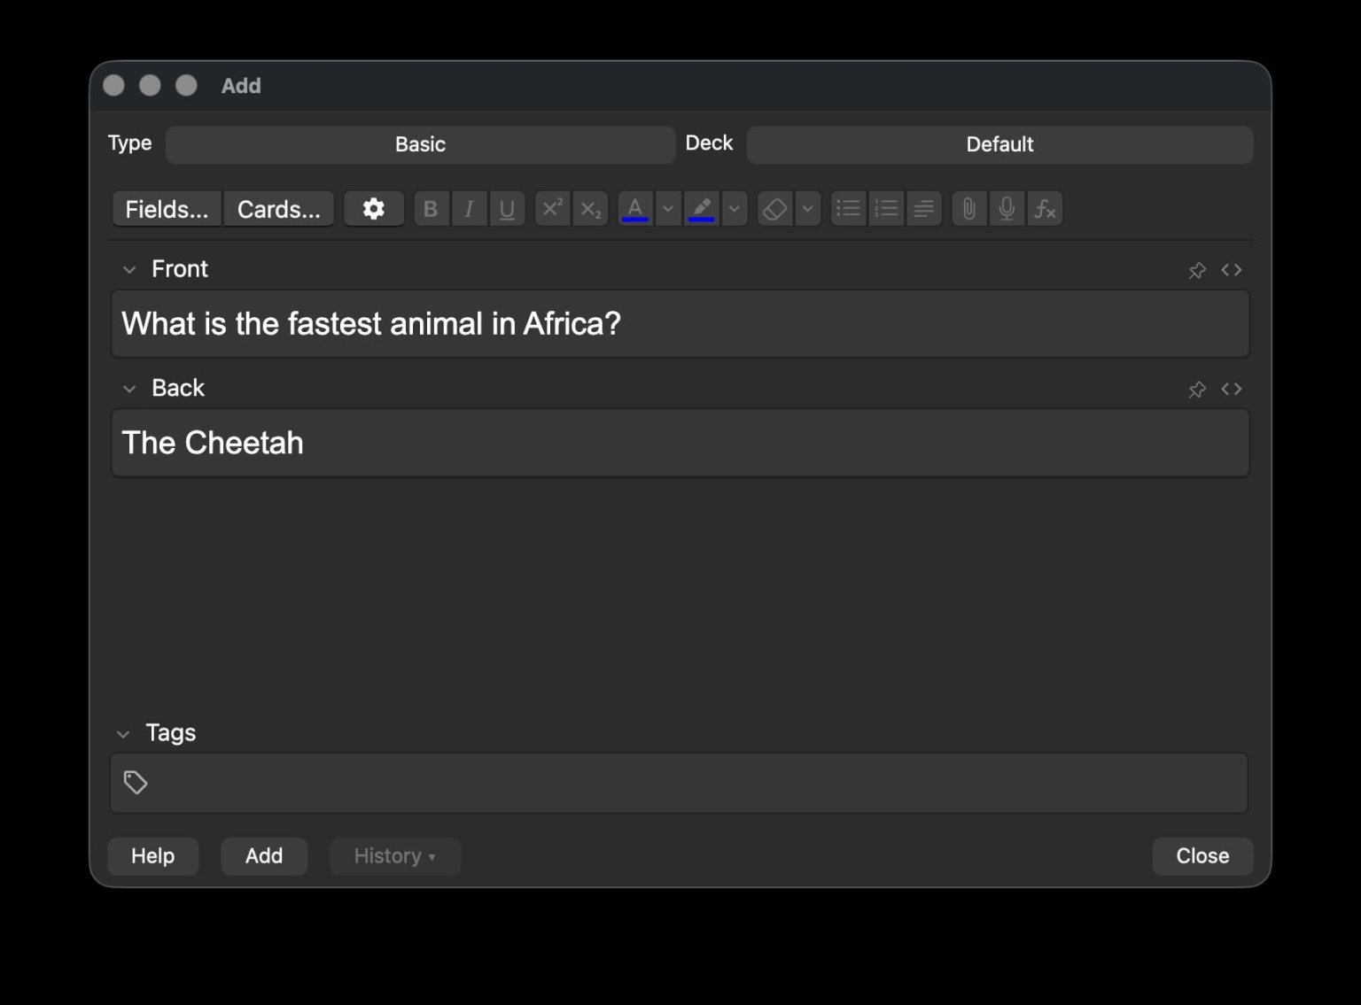The width and height of the screenshot is (1361, 1005).
Task: Open the text color picker dropdown arrow
Action: tap(668, 209)
